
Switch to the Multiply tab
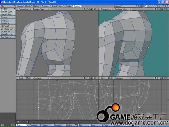[36, 6]
